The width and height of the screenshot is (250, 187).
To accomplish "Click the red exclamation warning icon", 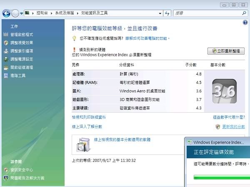I will [x=74, y=50].
